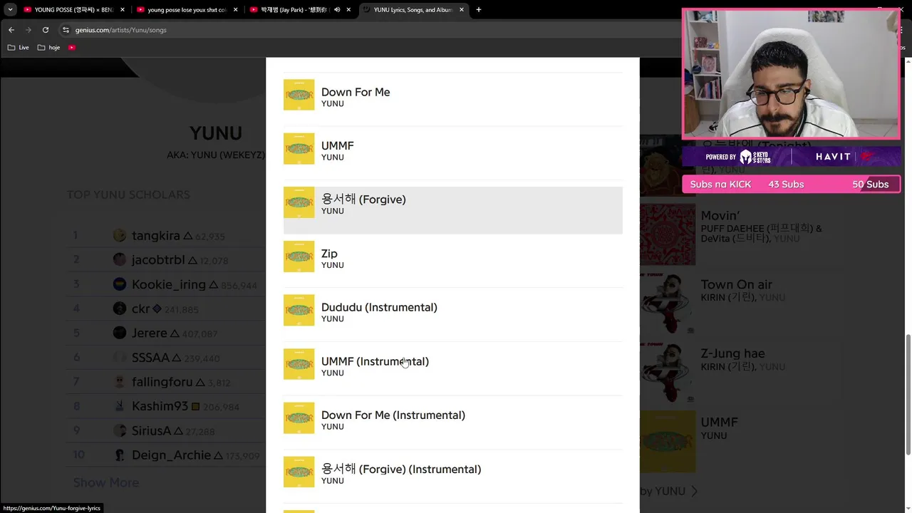912x513 pixels.
Task: Click the Movin' album art thumbnail
Action: click(x=668, y=234)
